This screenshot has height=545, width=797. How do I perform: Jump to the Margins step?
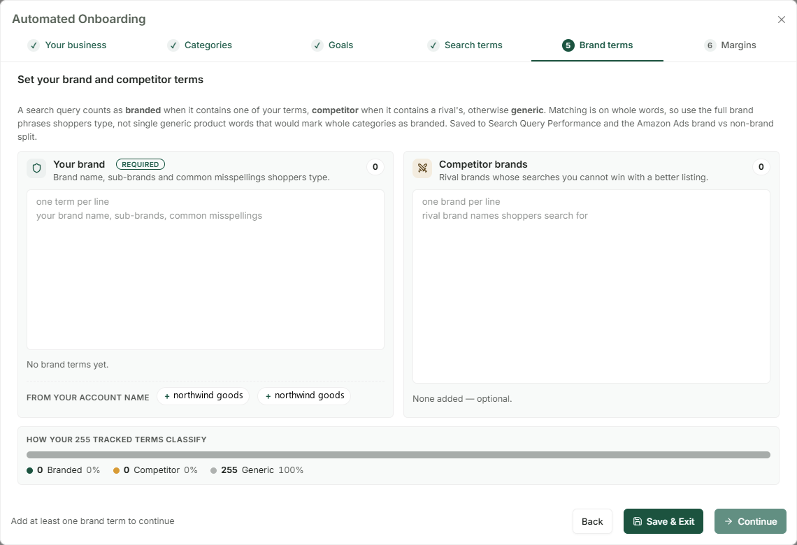pos(731,45)
